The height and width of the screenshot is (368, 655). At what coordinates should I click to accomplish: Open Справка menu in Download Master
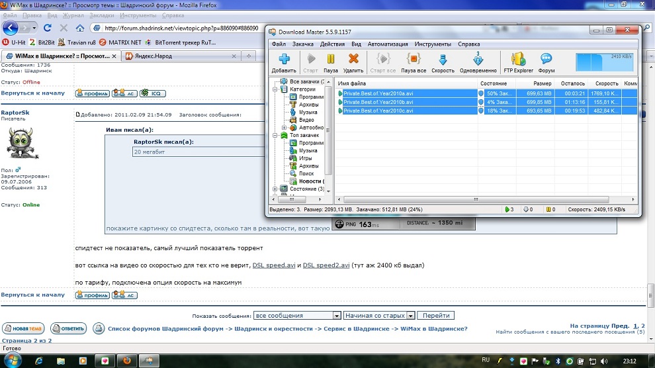468,44
